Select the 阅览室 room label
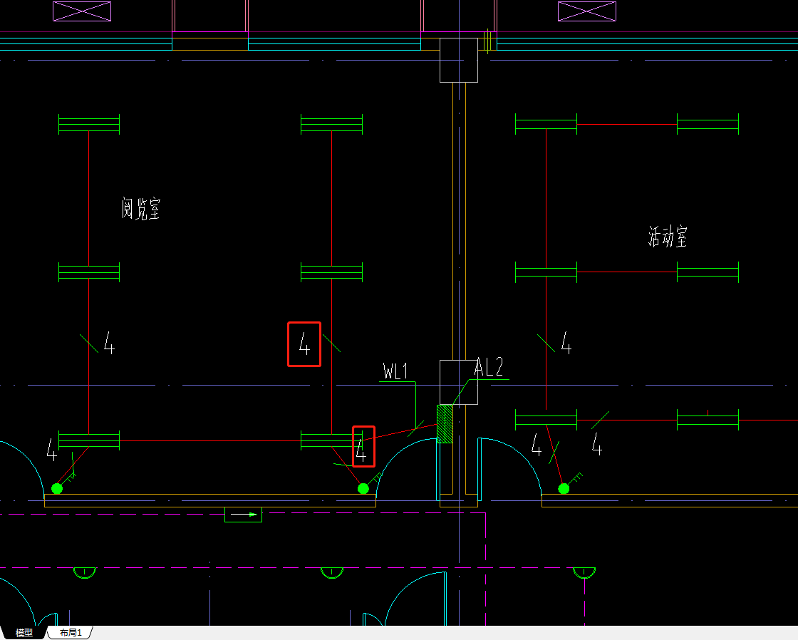 click(x=141, y=208)
